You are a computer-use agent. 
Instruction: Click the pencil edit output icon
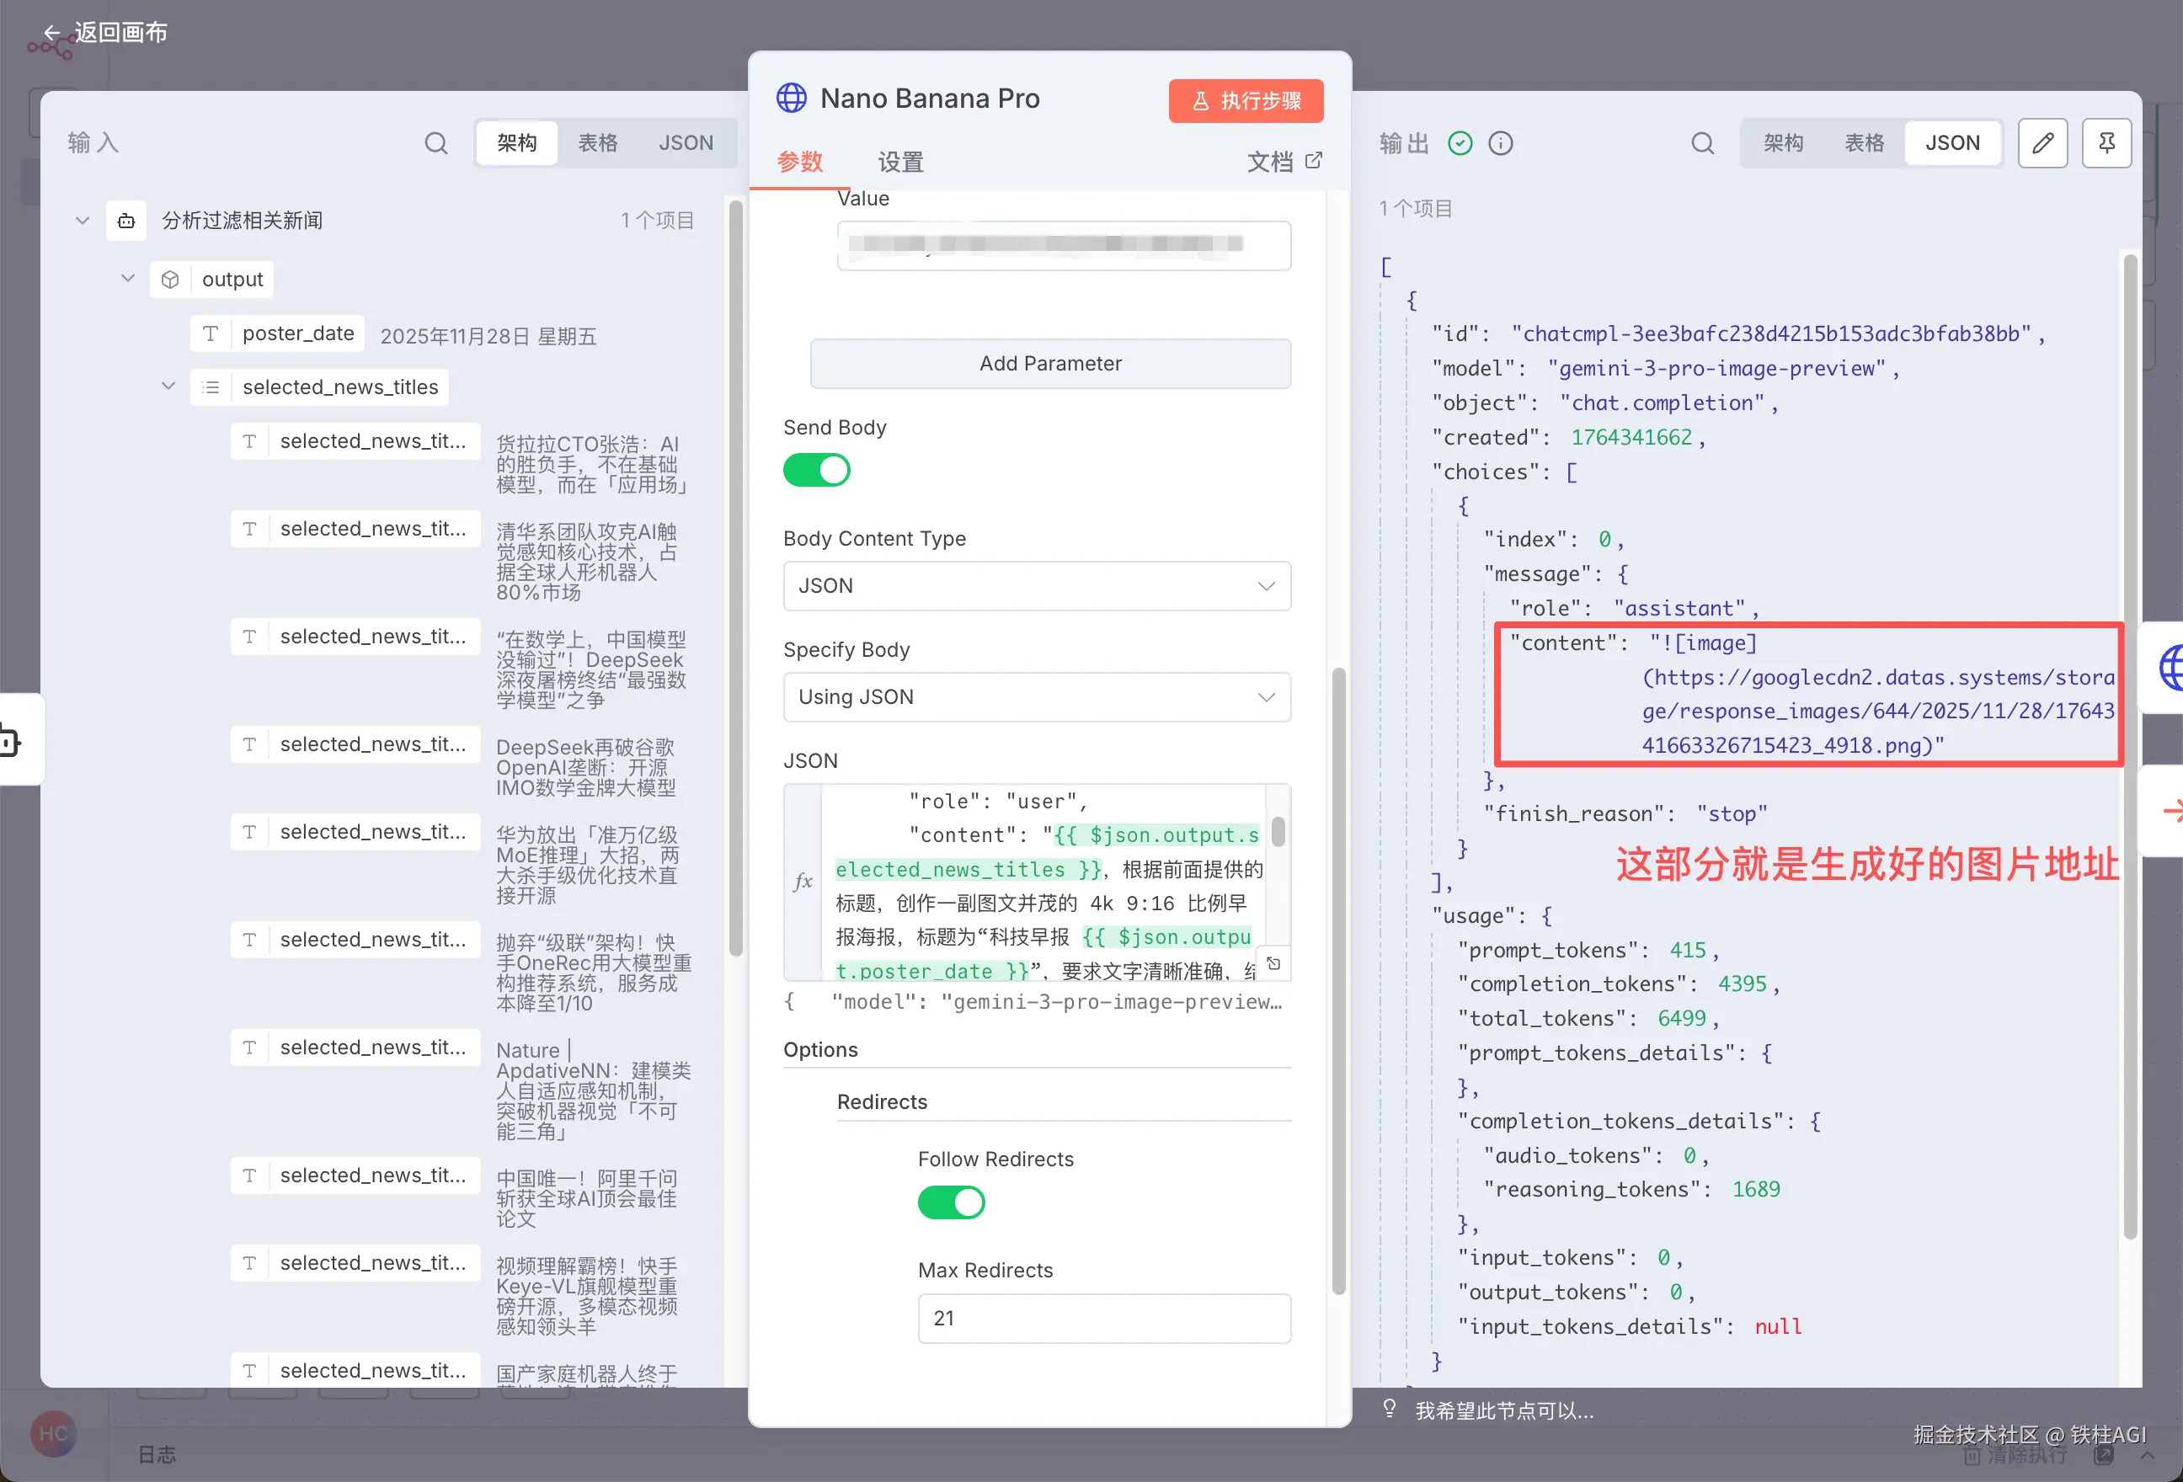(x=2042, y=143)
